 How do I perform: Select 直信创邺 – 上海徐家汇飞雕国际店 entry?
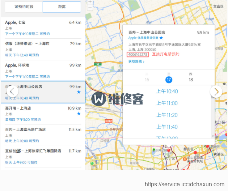click(43, 157)
